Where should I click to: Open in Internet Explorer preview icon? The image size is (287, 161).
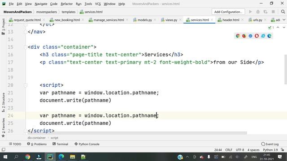pyautogui.click(x=263, y=36)
